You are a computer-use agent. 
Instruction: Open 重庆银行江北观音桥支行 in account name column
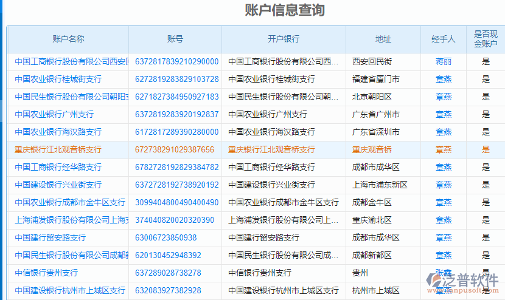pyautogui.click(x=58, y=149)
